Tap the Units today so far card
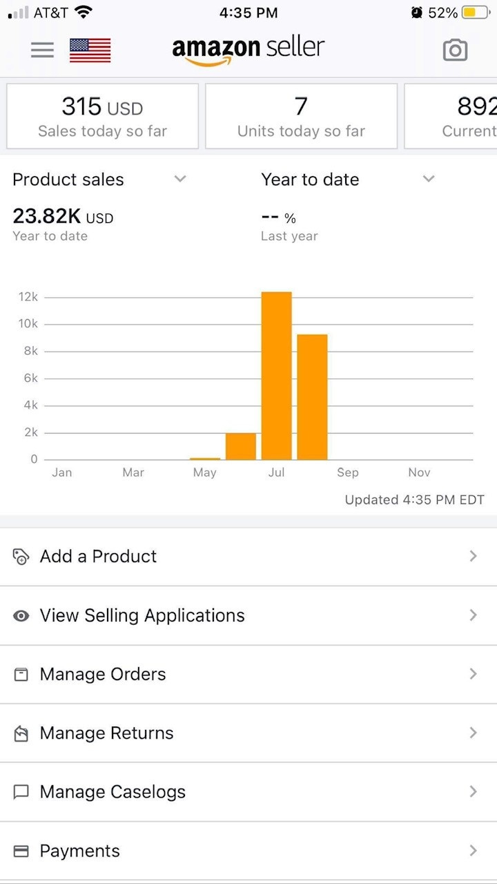 pos(301,116)
